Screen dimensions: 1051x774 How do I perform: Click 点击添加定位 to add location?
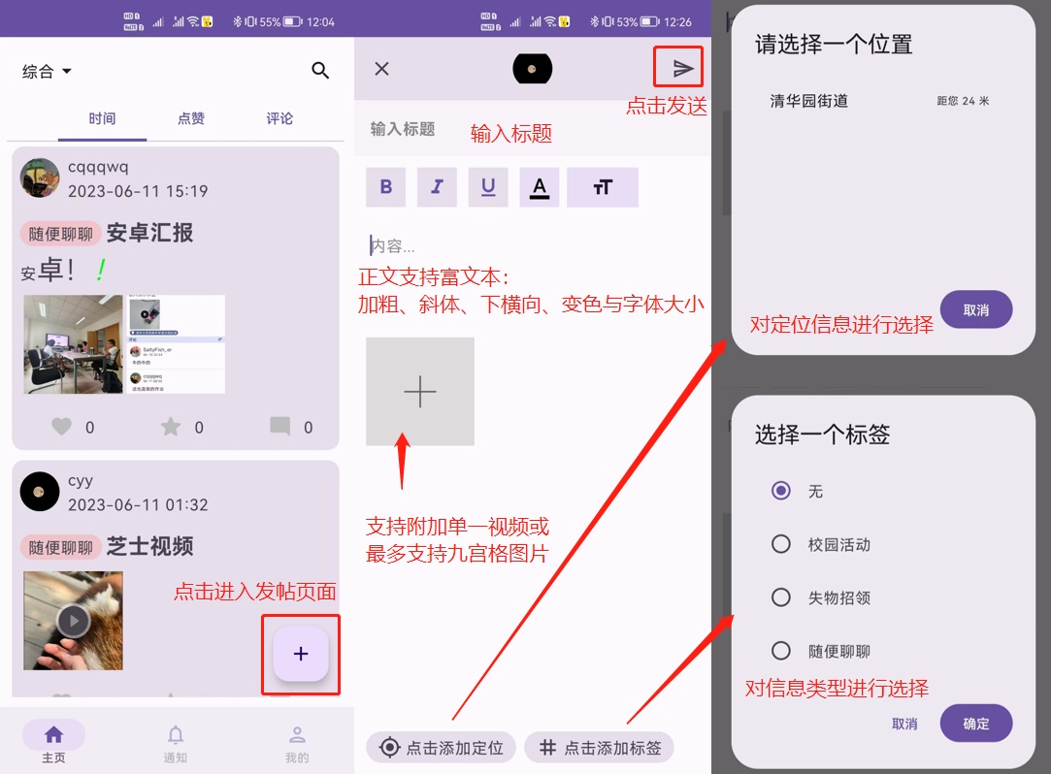click(441, 747)
